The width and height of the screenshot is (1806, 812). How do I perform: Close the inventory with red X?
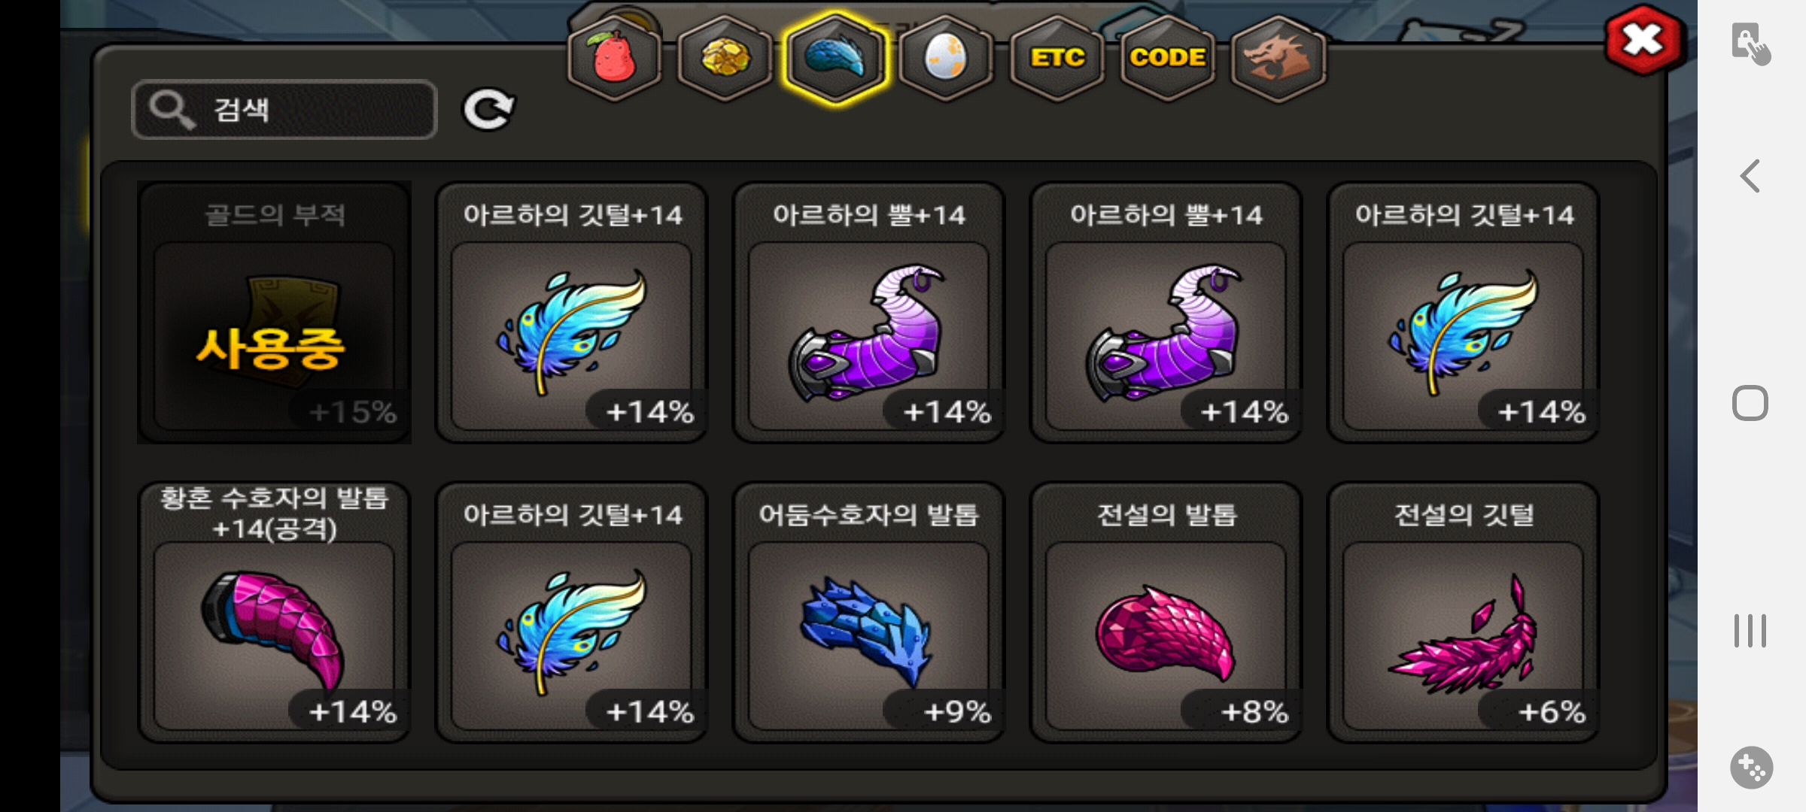tap(1643, 40)
